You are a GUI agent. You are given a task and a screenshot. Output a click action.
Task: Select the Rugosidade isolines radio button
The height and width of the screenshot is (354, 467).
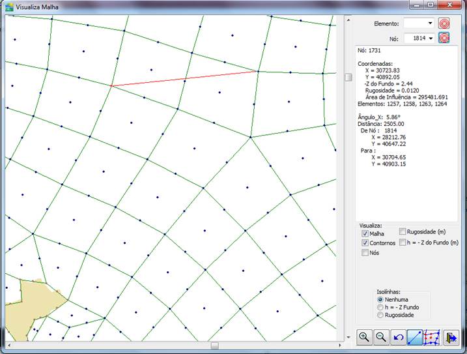tap(380, 315)
